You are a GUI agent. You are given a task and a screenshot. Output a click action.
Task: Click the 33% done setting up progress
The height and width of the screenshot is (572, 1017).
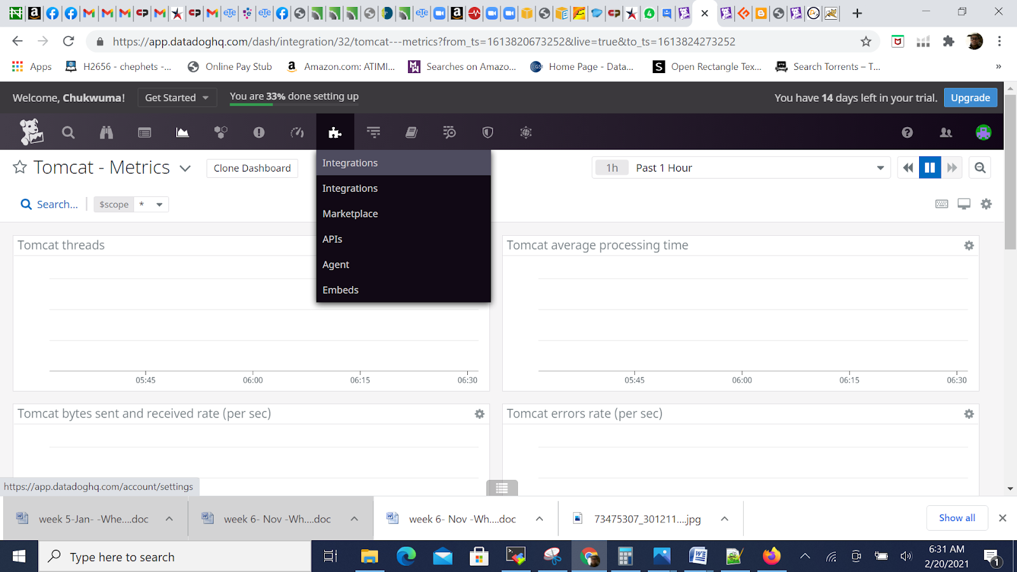point(294,97)
